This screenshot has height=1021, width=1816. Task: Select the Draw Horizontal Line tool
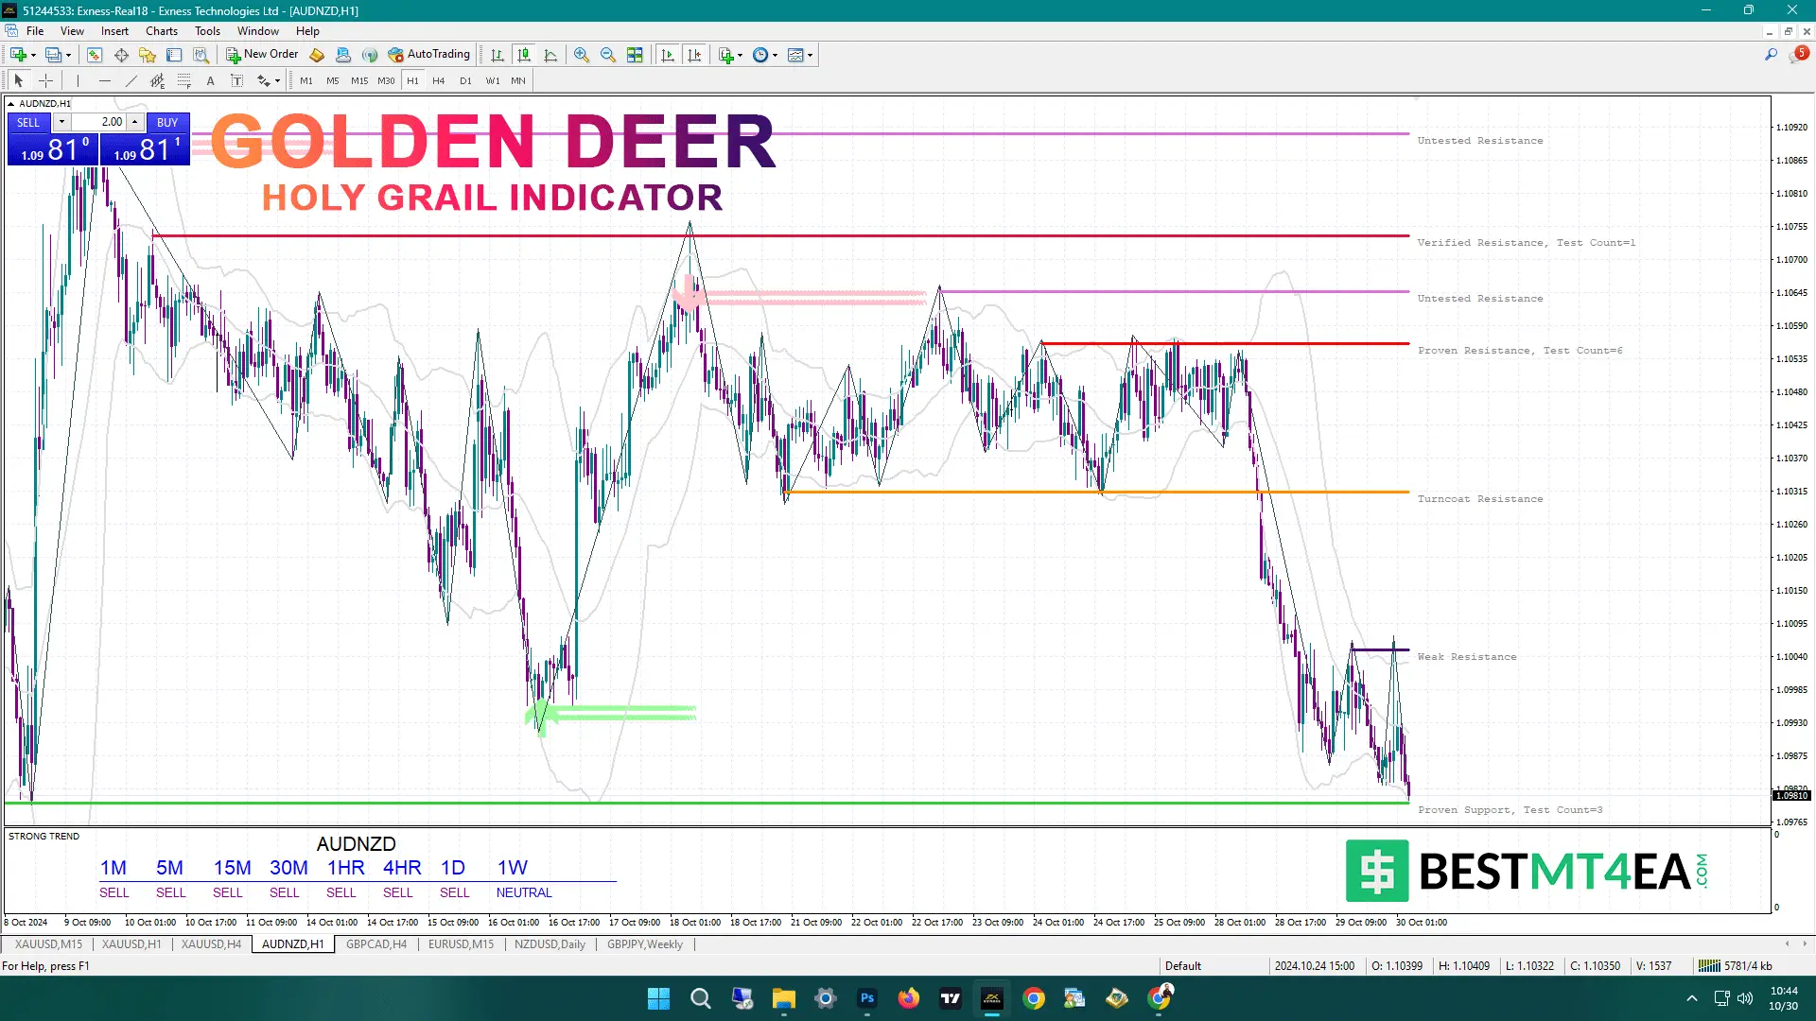(x=105, y=80)
